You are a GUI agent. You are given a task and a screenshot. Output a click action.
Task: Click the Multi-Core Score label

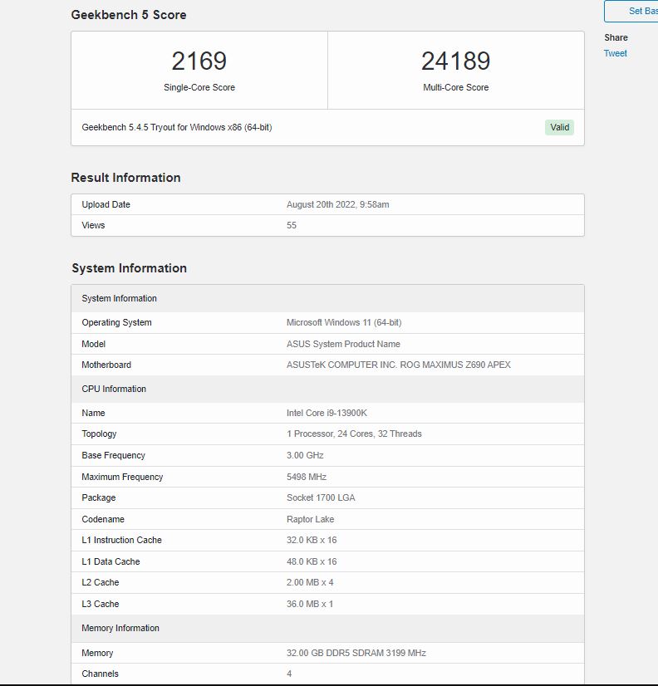tap(456, 87)
